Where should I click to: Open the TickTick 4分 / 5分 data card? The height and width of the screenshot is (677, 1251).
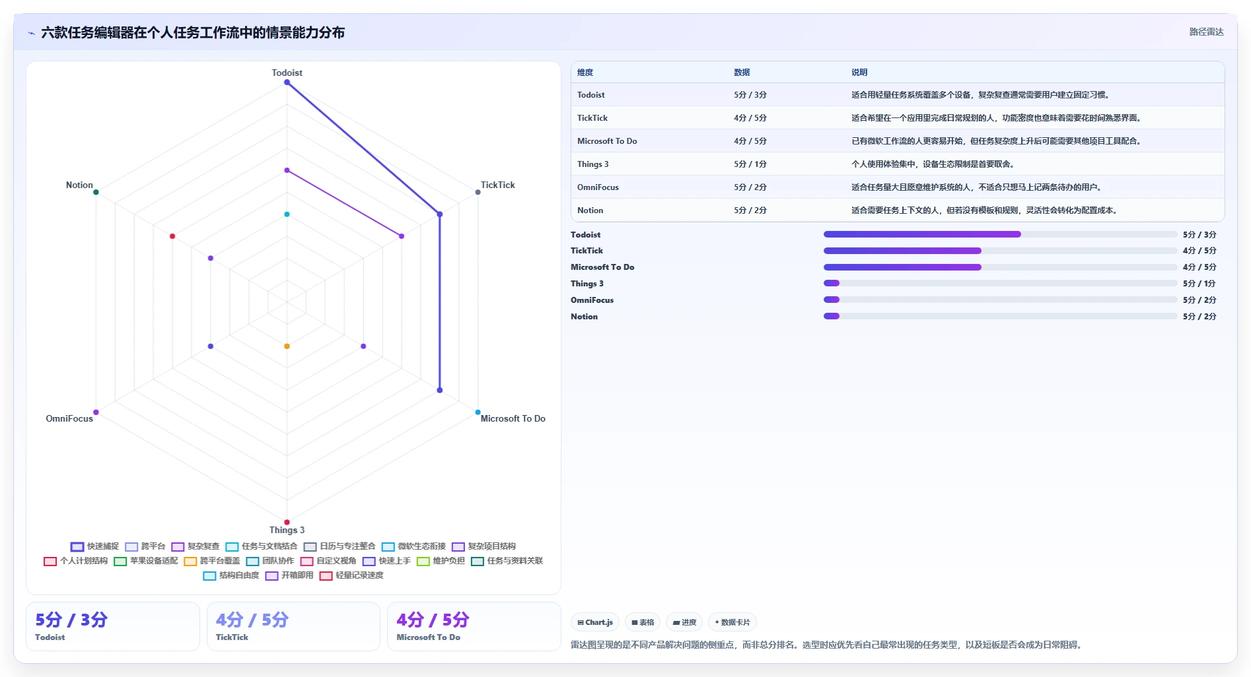click(x=293, y=626)
